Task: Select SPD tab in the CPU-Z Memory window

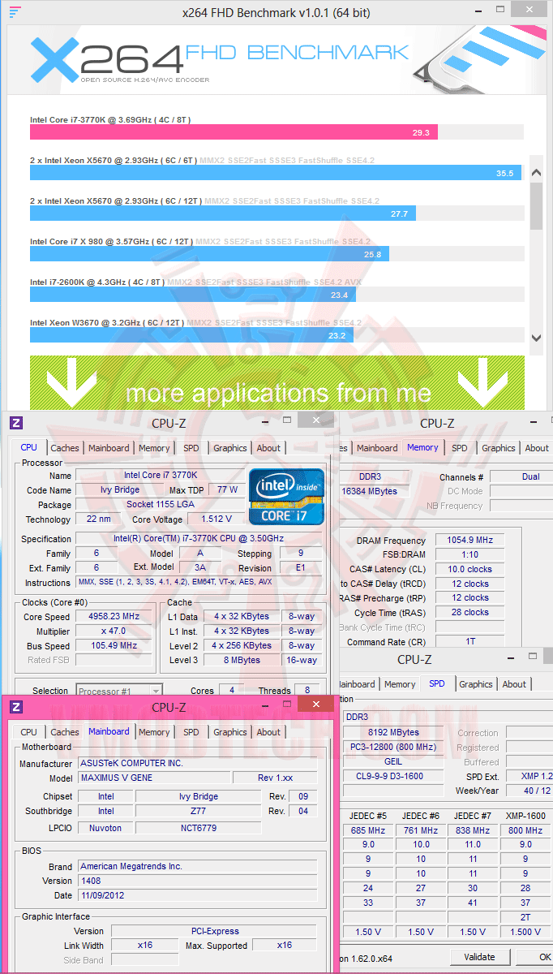Action: pyautogui.click(x=460, y=448)
